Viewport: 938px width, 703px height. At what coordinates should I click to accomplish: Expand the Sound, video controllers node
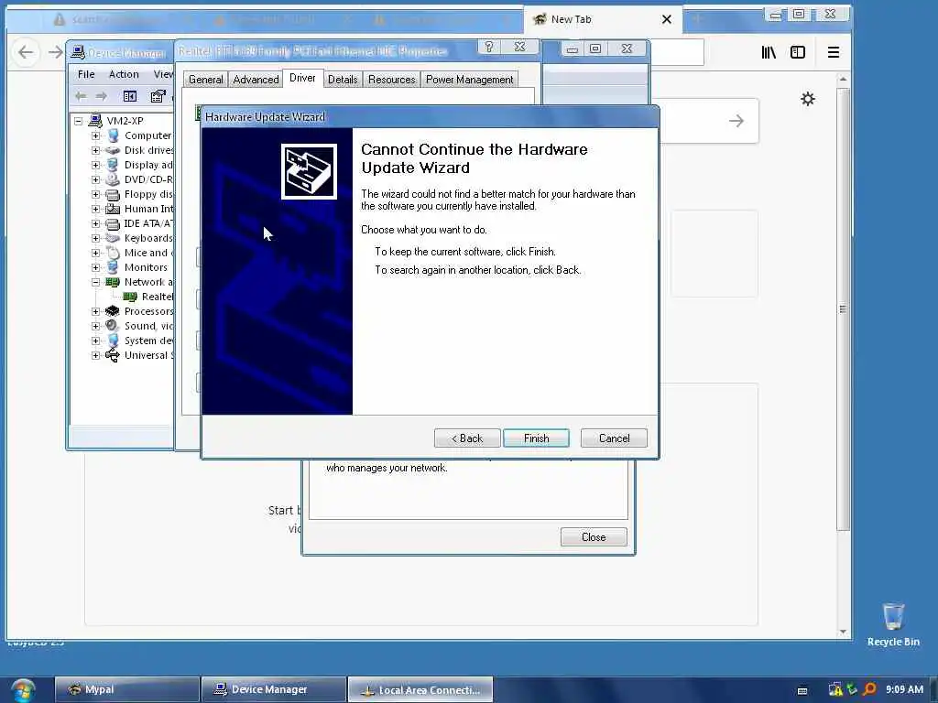tap(95, 326)
